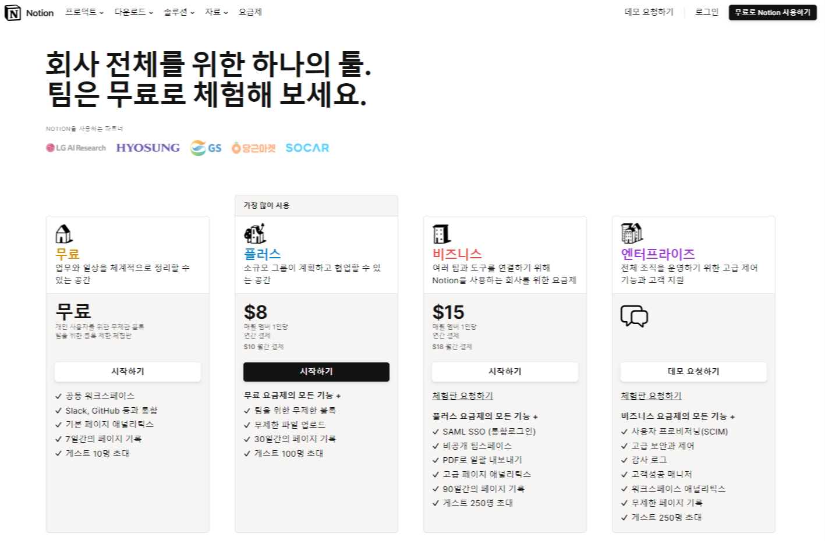Click 무제한 파일 업로드 feature
This screenshot has height=541, width=825.
(290, 425)
